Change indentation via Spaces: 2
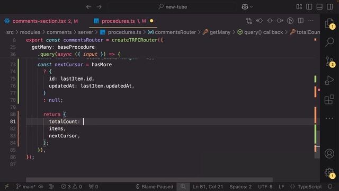The height and width of the screenshot is (191, 339). [240, 186]
